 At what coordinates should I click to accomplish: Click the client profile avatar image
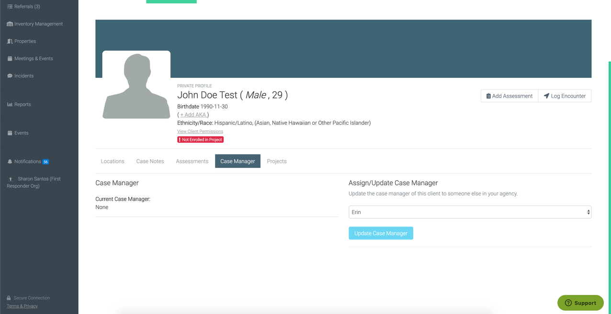pyautogui.click(x=136, y=85)
